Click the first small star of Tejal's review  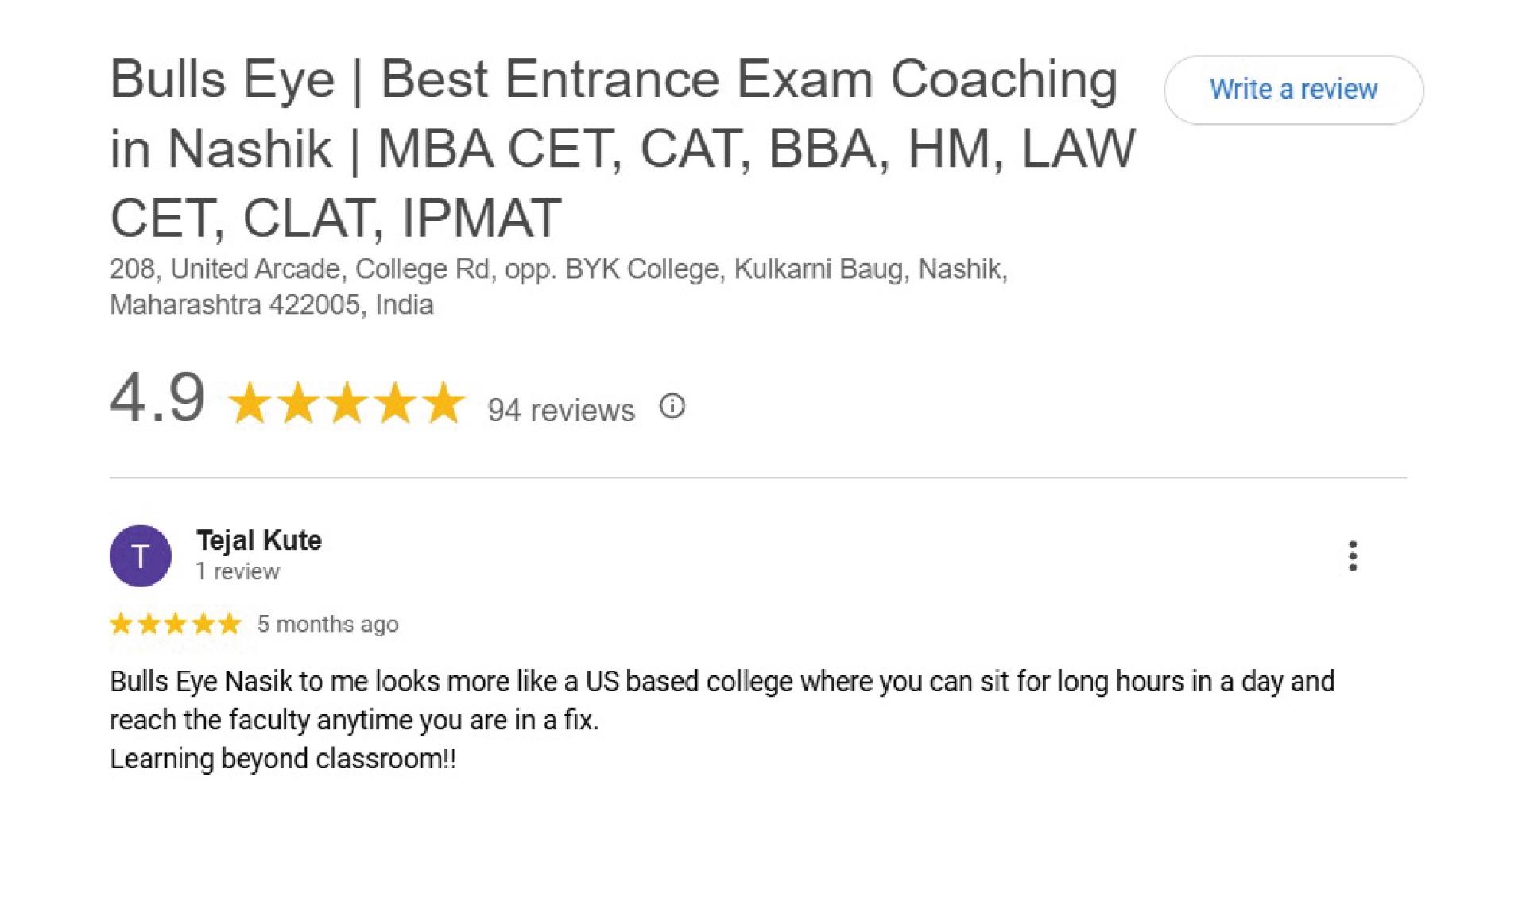(x=122, y=624)
